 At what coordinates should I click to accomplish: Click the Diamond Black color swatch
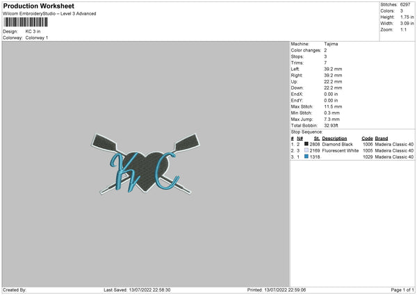tap(306, 144)
